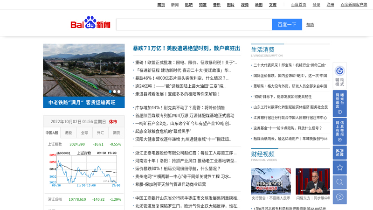Click the 百度一下 search button
The height and width of the screenshot is (210, 373).
pos(287,25)
